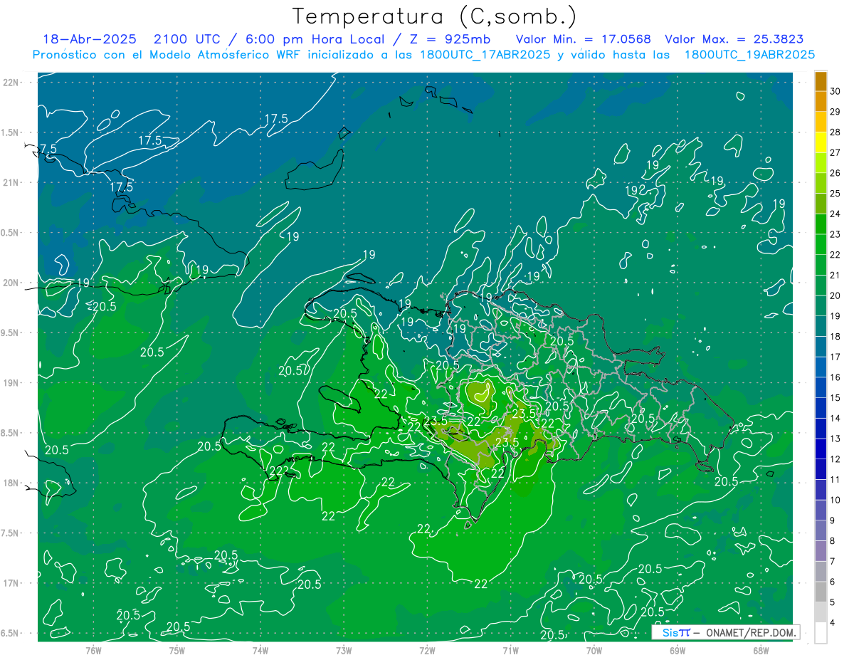Click teal legend swatch between 18 and 19
The height and width of the screenshot is (660, 854).
tap(821, 326)
